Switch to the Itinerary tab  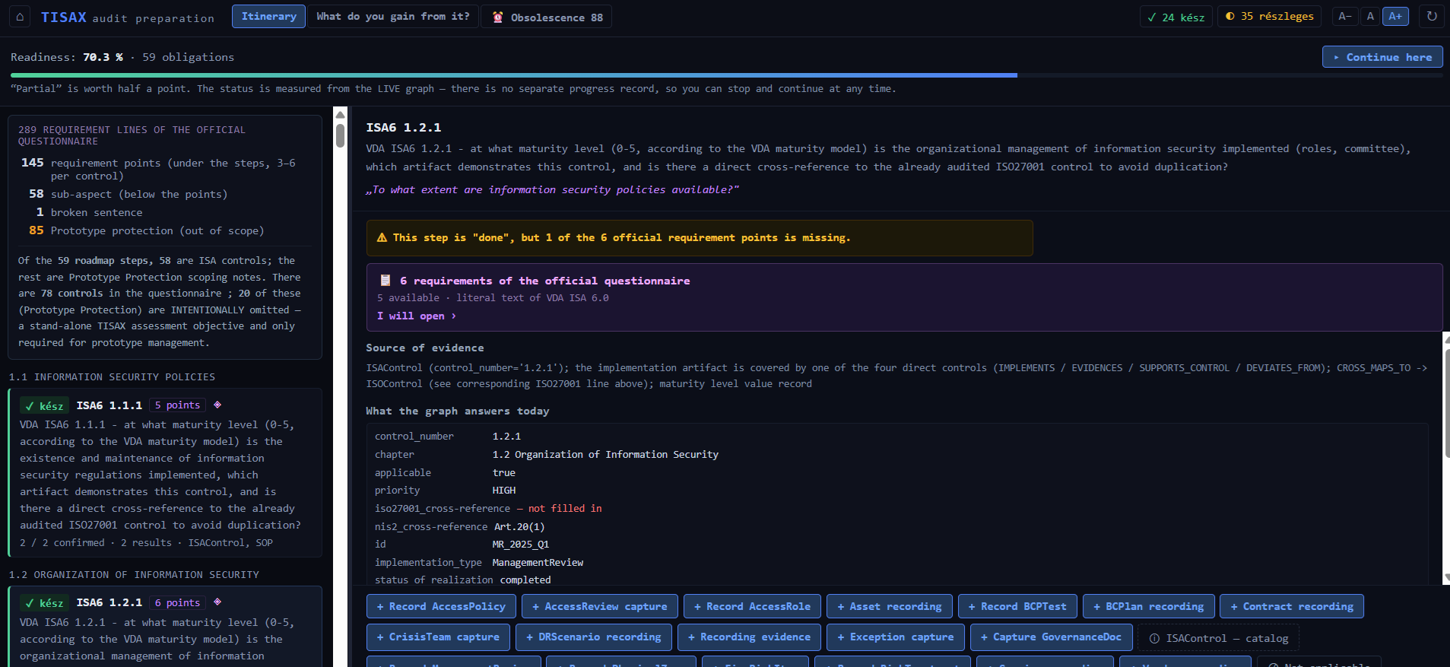click(x=268, y=16)
